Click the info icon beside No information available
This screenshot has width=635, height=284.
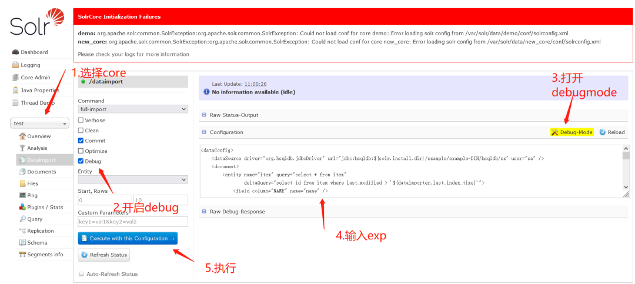(208, 92)
